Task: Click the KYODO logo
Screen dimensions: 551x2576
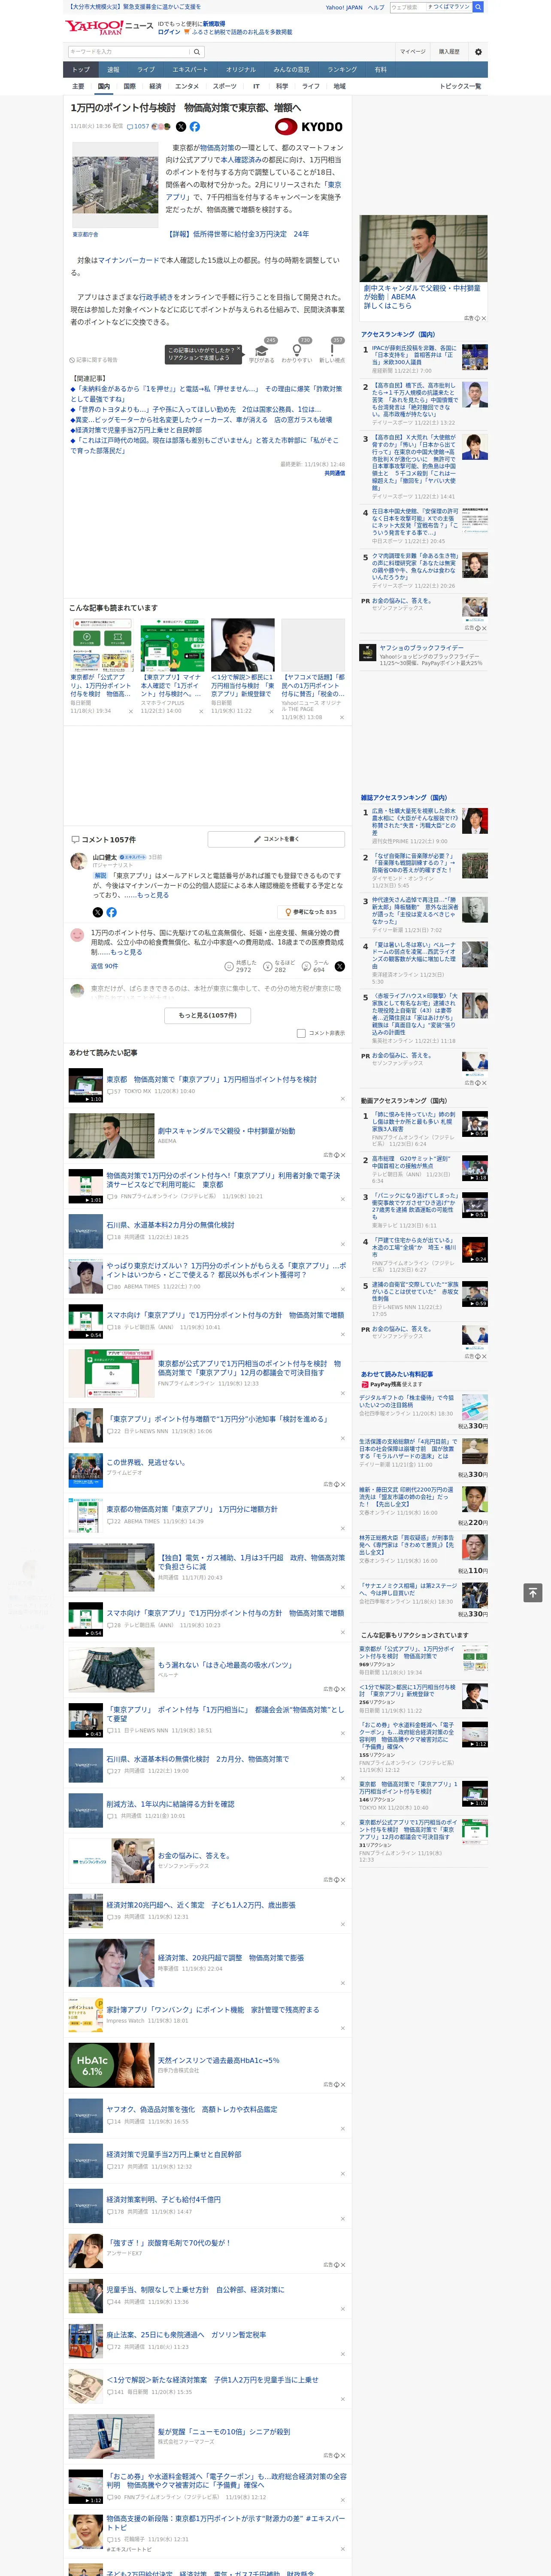Action: [x=309, y=127]
